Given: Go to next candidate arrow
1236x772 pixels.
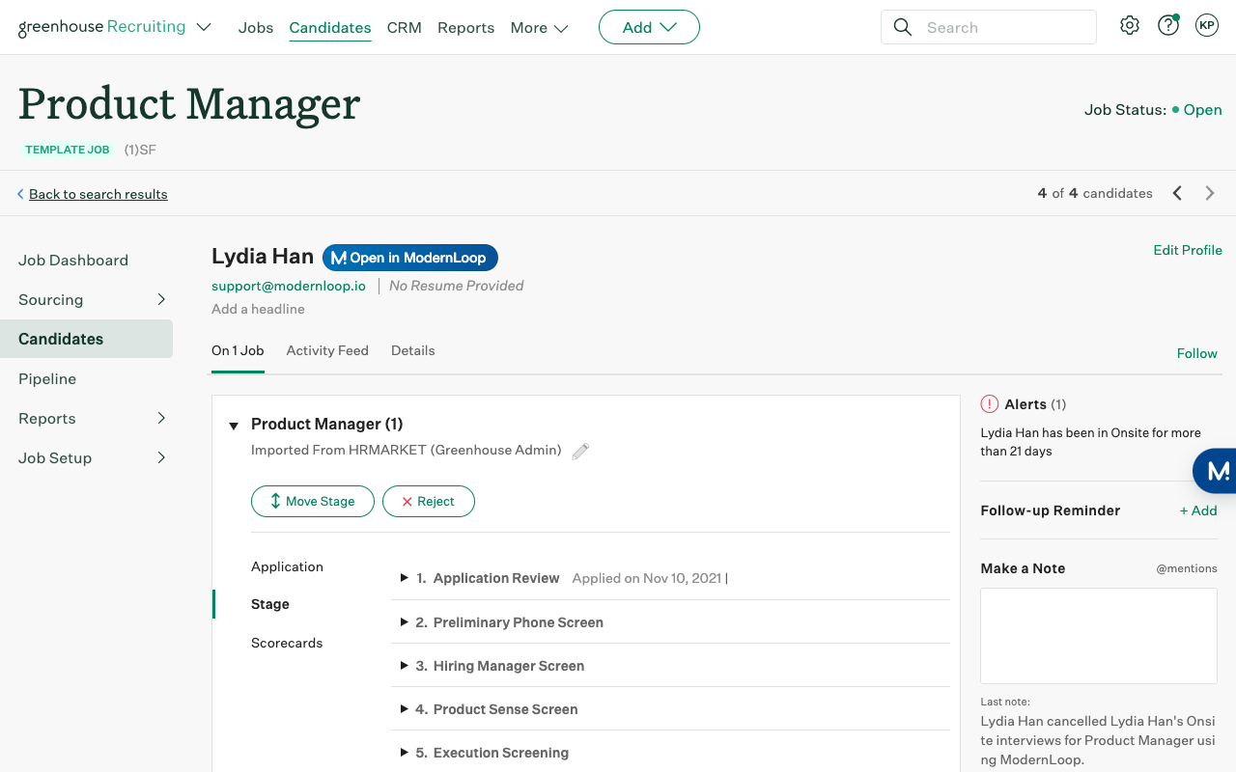Looking at the screenshot, I should pyautogui.click(x=1210, y=193).
